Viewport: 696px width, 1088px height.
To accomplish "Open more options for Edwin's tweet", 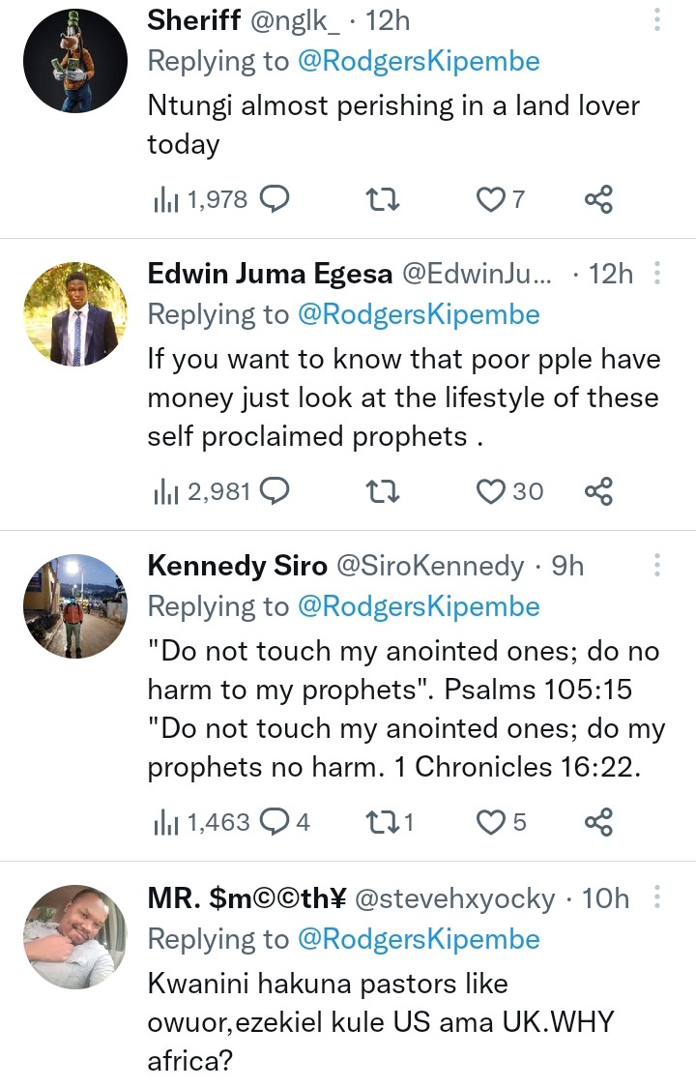I will (x=657, y=274).
